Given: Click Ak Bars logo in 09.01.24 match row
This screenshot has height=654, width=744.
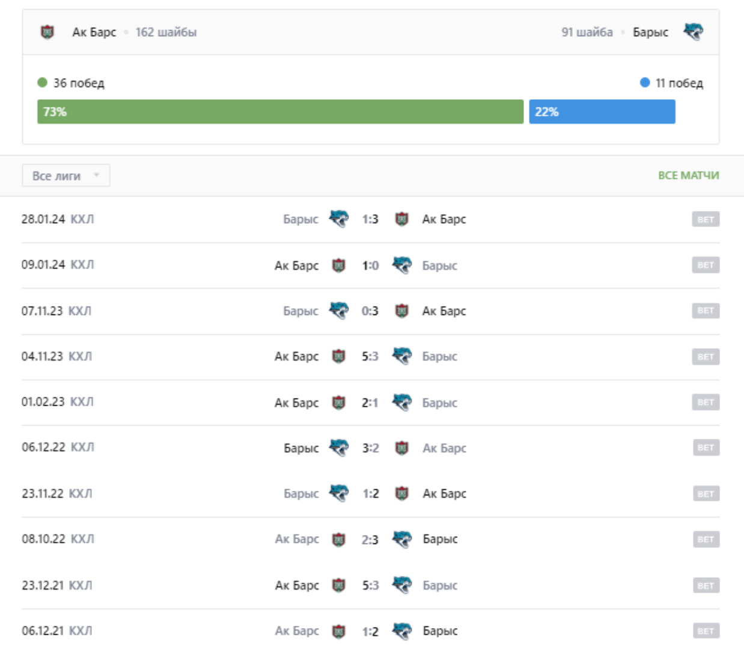Looking at the screenshot, I should (339, 265).
